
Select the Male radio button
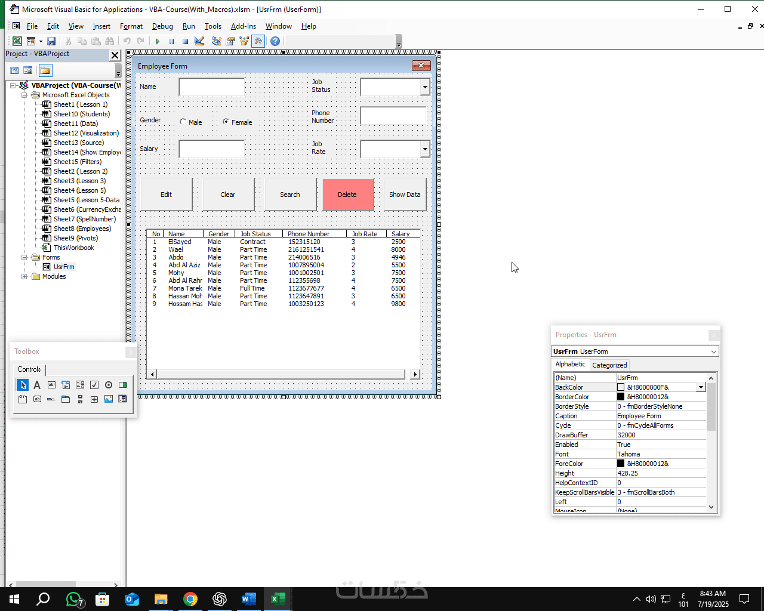point(183,122)
